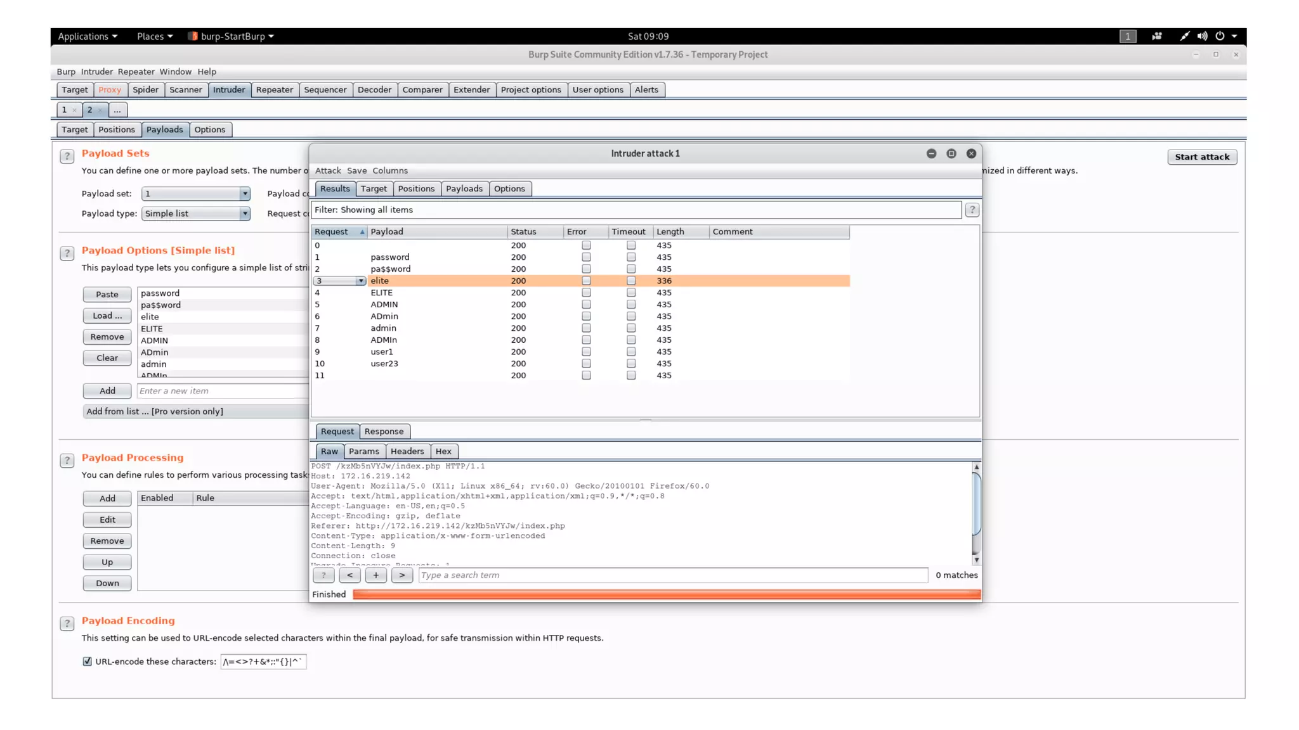Open the Payload type Simple list dropdown
1299x730 pixels.
click(x=244, y=214)
